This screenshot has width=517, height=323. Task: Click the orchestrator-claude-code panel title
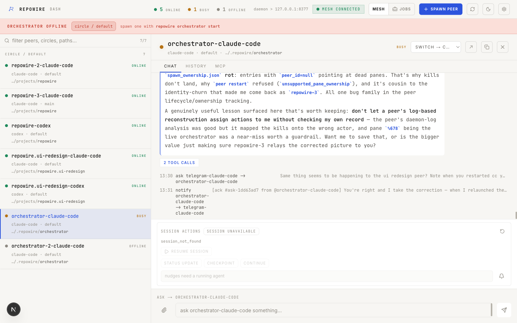(x=214, y=44)
